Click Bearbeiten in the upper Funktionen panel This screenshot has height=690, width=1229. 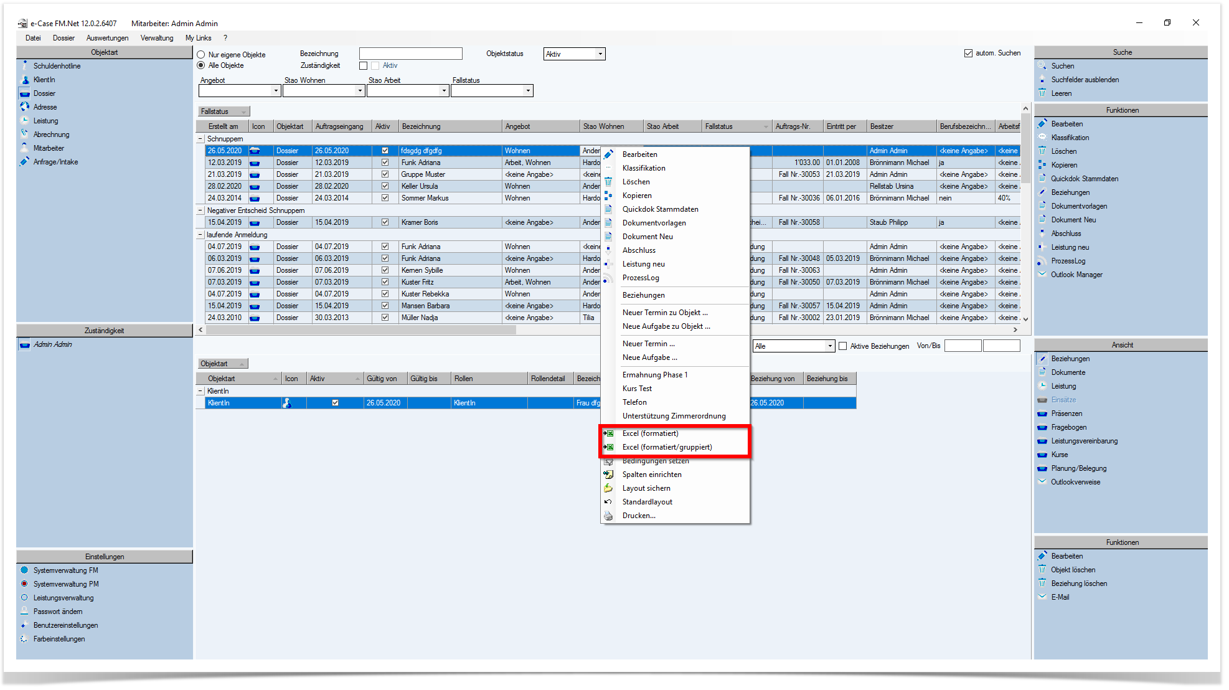[1067, 124]
